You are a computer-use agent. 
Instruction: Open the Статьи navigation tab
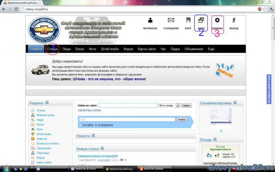click(52, 49)
